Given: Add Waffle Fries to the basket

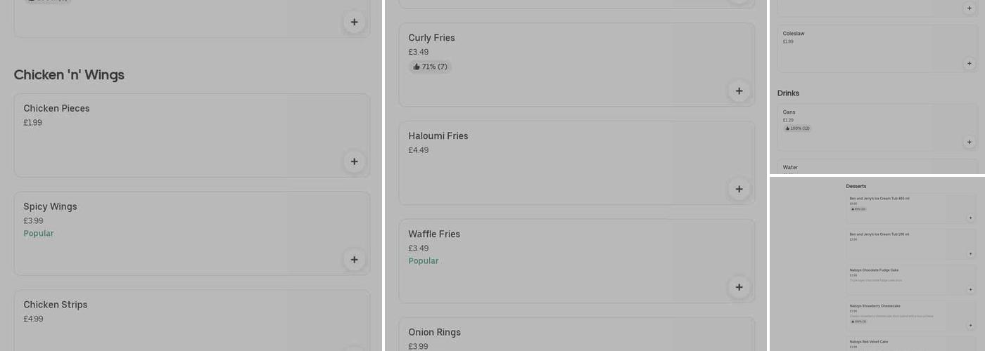Looking at the screenshot, I should point(739,287).
